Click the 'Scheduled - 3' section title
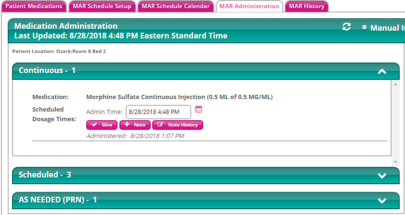 click(45, 175)
